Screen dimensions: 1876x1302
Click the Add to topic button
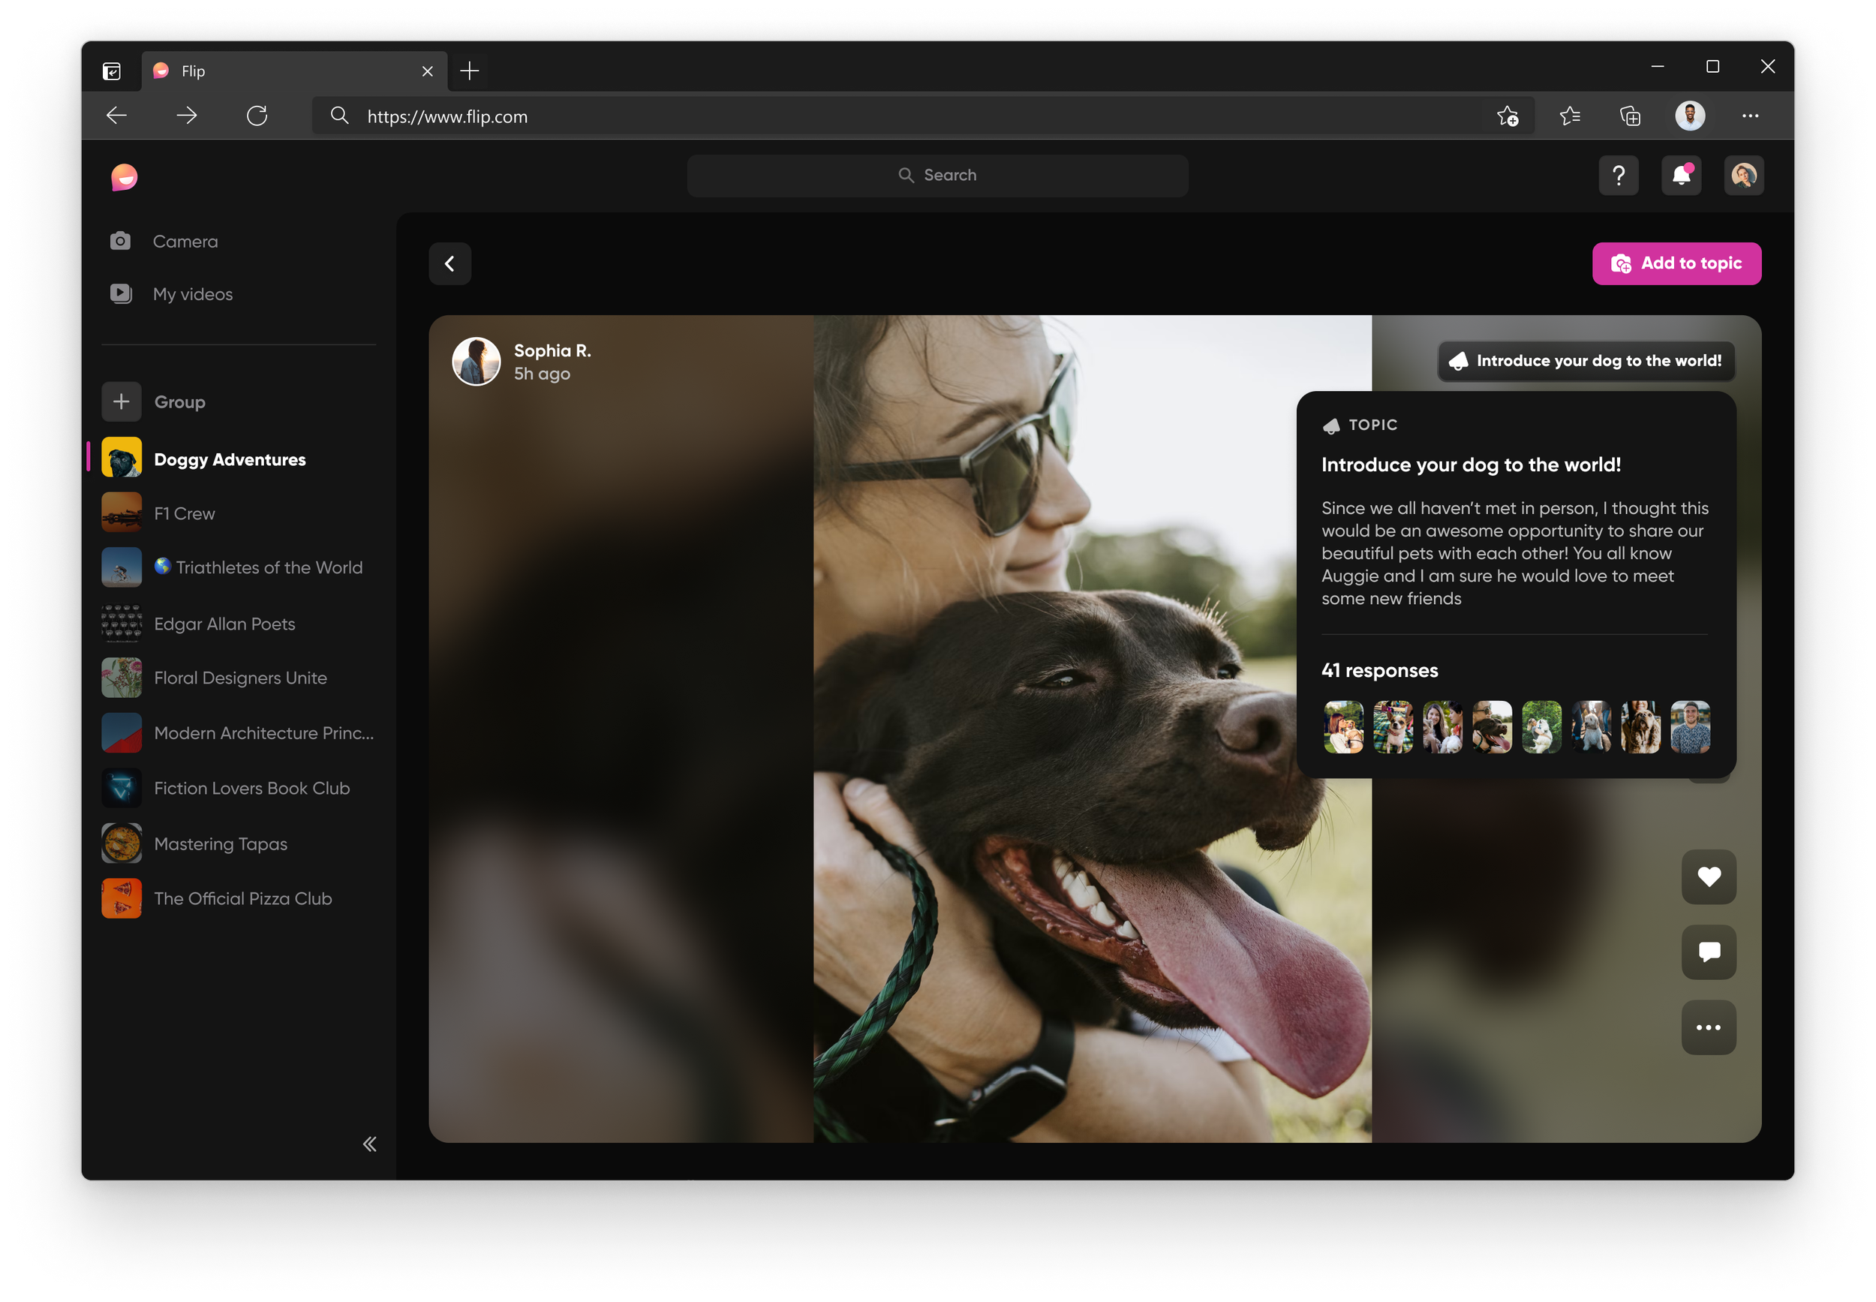click(x=1676, y=263)
